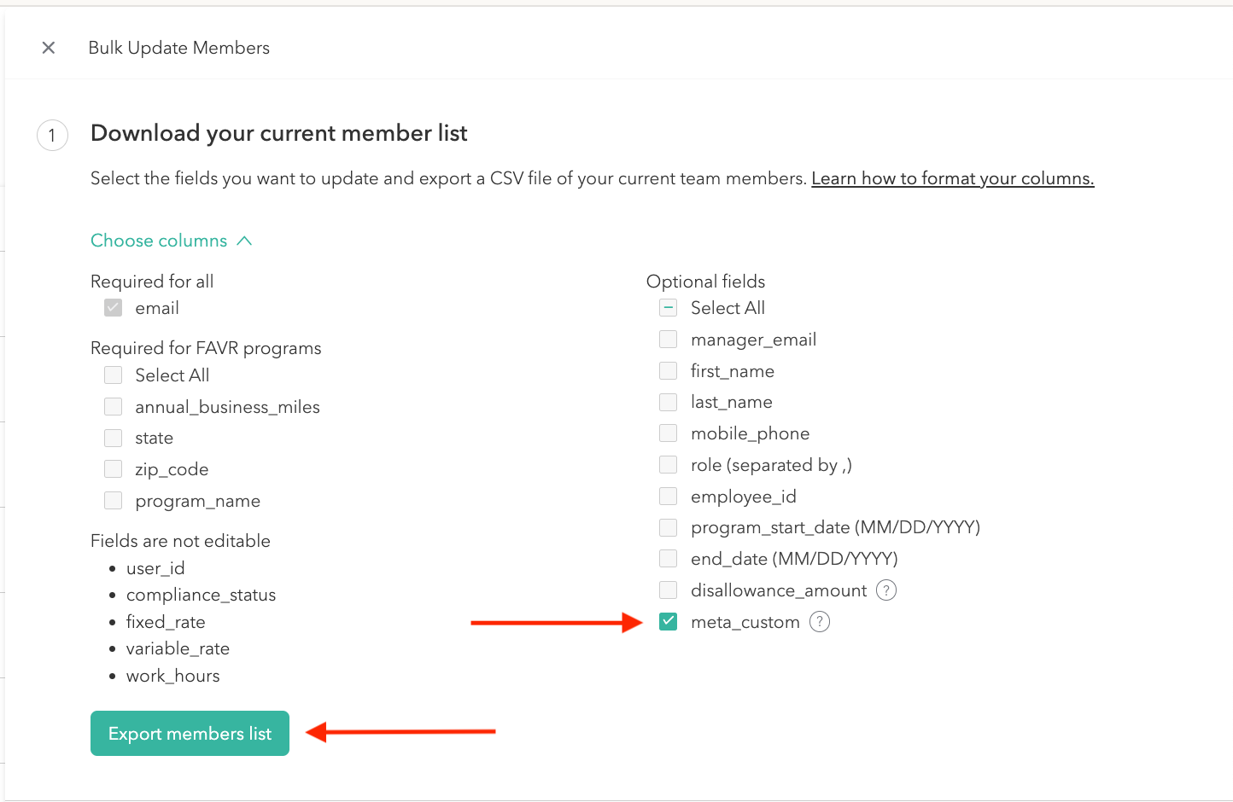Collapse the Choose columns section

[x=159, y=241]
